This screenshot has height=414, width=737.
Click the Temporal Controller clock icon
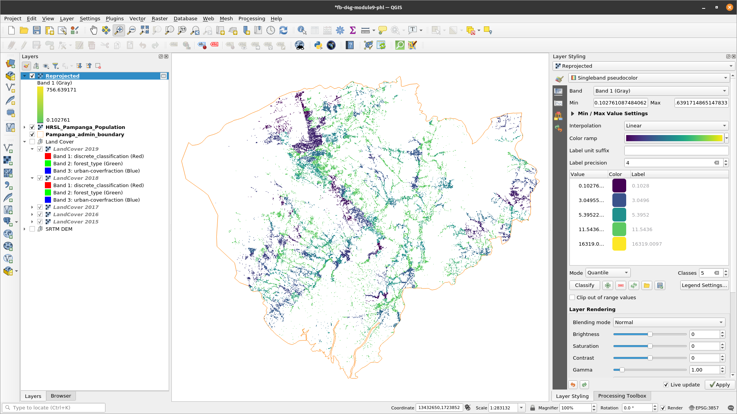click(x=271, y=31)
